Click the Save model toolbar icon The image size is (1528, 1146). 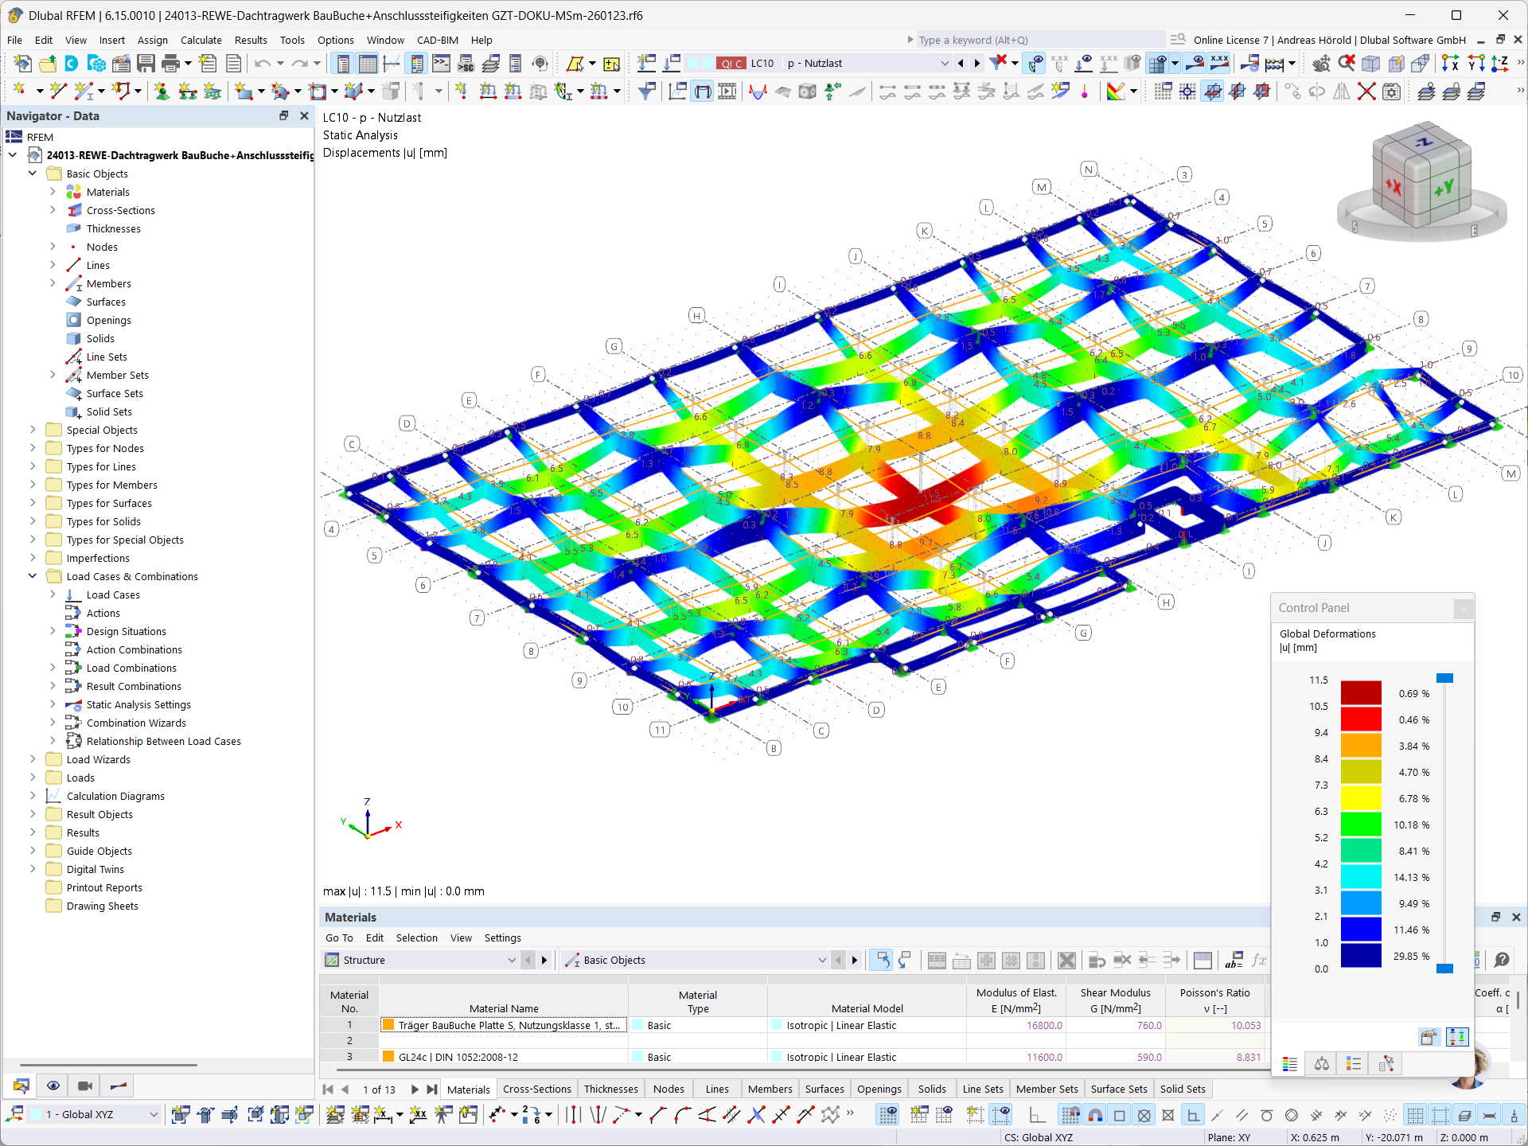pyautogui.click(x=146, y=64)
